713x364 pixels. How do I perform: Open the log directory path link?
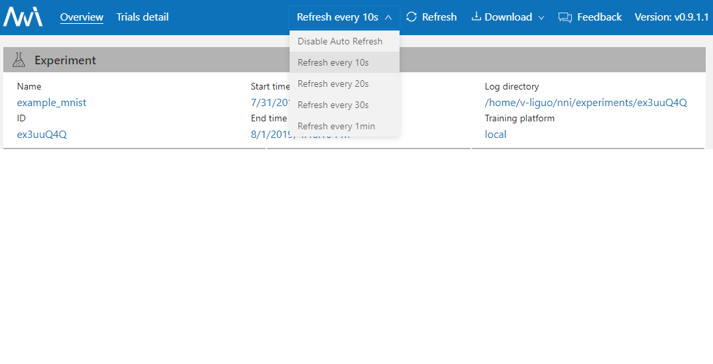[586, 103]
